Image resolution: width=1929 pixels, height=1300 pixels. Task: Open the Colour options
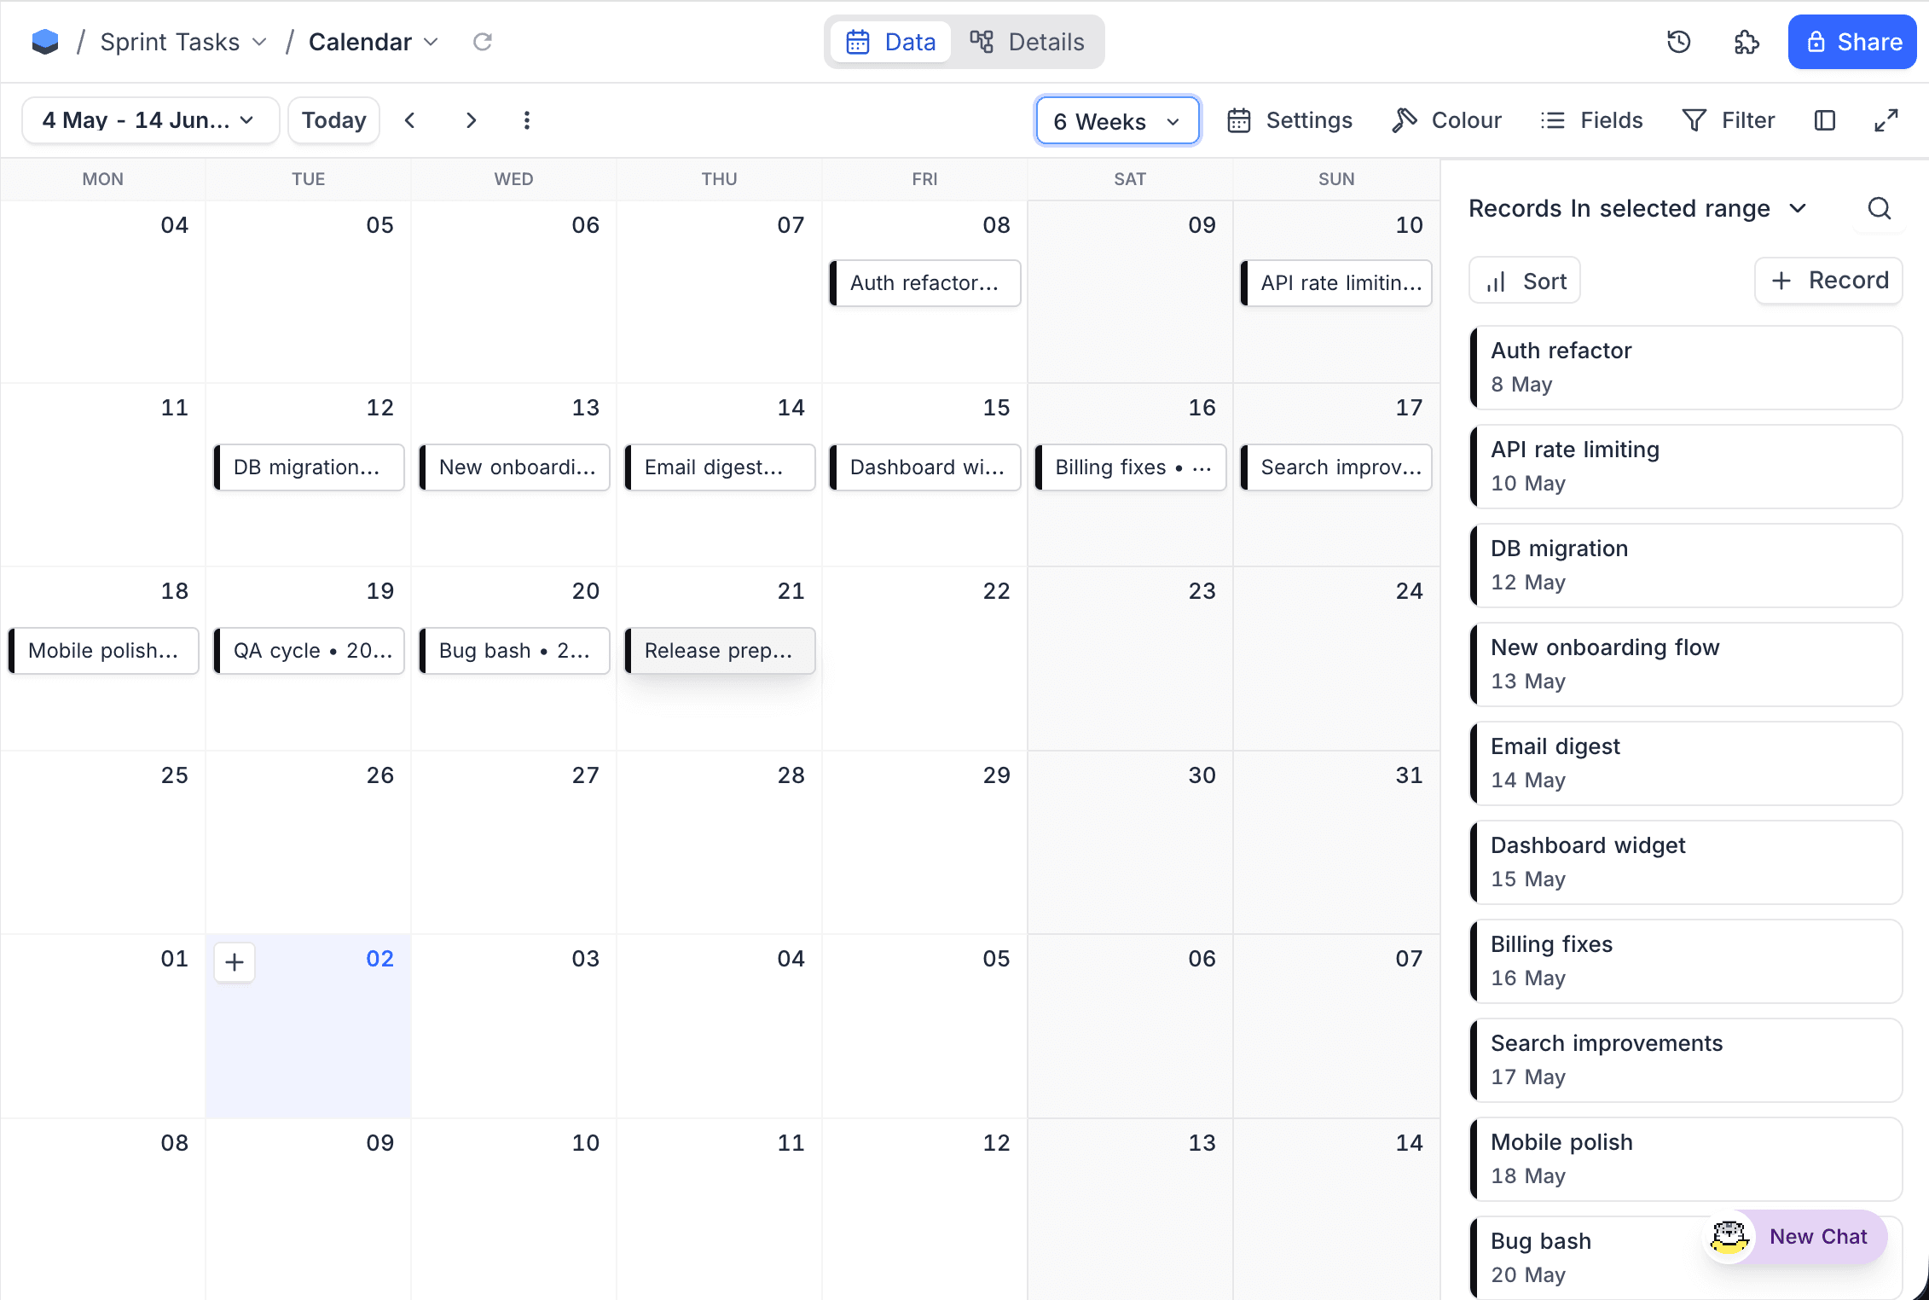[x=1446, y=120]
